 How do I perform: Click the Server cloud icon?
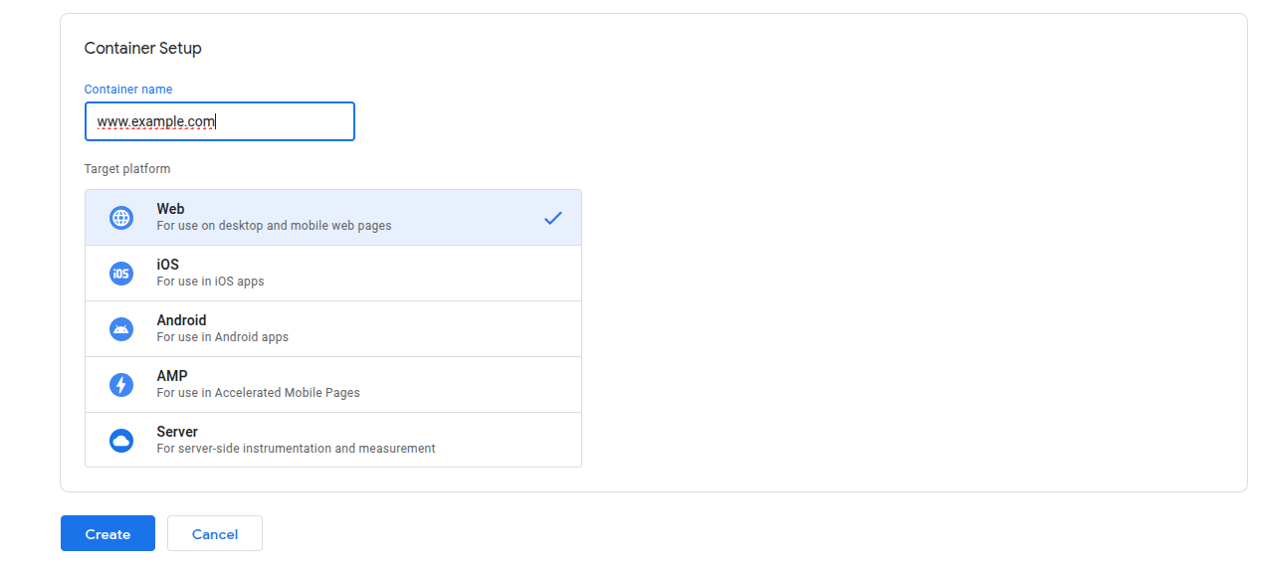pos(121,441)
